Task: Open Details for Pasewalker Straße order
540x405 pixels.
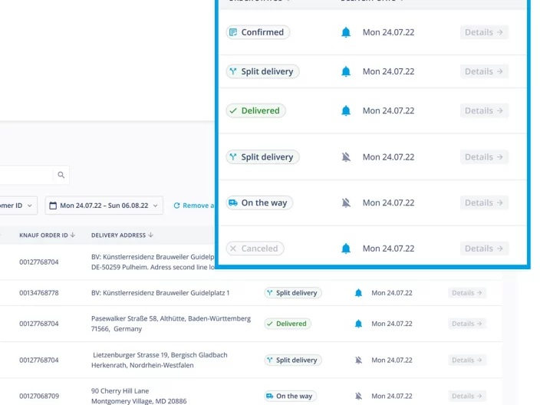Action: pyautogui.click(x=467, y=324)
